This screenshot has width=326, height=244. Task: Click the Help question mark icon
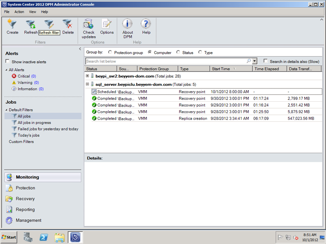[x=146, y=24]
